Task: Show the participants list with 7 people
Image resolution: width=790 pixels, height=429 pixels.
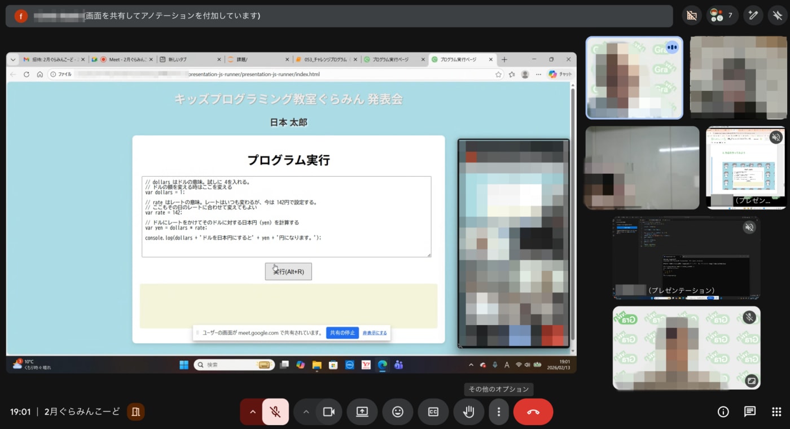Action: coord(722,16)
